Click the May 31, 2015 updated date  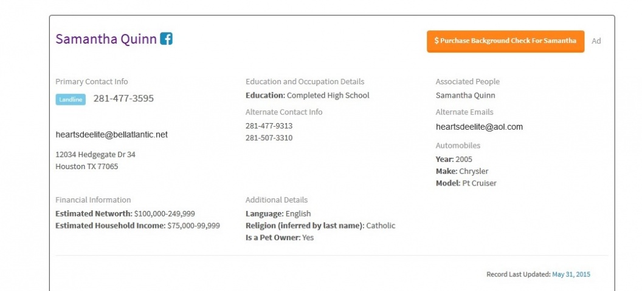tap(571, 274)
